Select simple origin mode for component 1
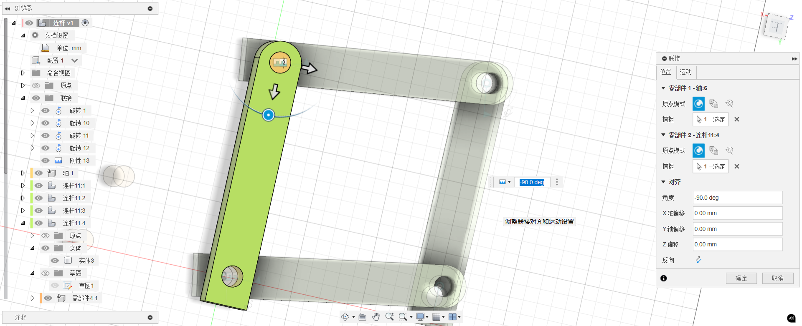The height and width of the screenshot is (326, 802). coord(698,103)
